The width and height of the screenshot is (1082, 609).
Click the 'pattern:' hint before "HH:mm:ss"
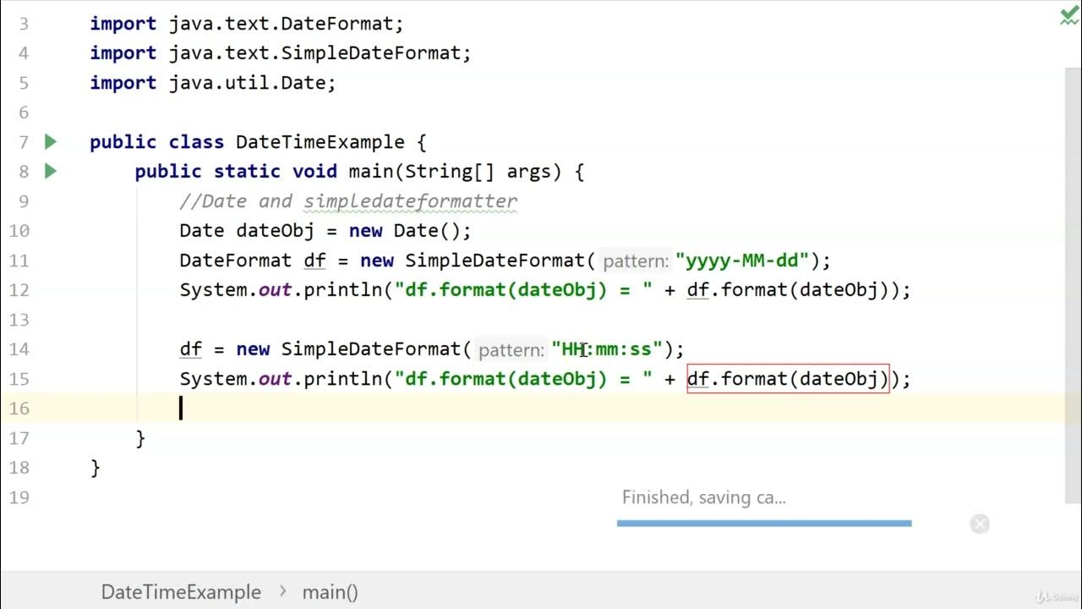click(511, 350)
